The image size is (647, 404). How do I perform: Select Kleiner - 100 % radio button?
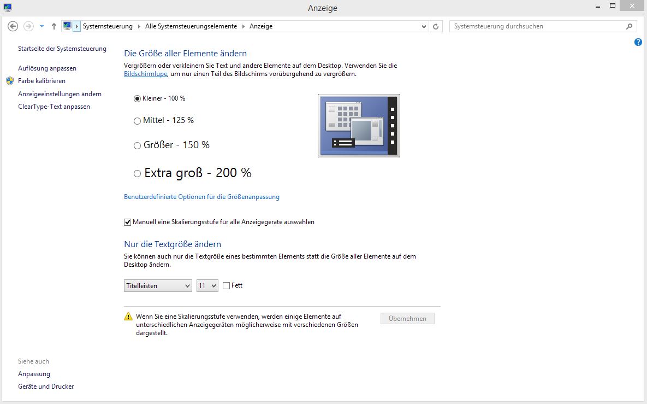pos(138,99)
